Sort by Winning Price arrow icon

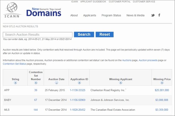pos(162,83)
